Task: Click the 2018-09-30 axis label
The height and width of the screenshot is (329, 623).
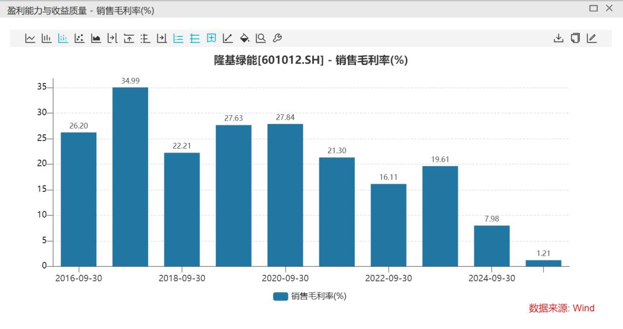Action: click(182, 278)
